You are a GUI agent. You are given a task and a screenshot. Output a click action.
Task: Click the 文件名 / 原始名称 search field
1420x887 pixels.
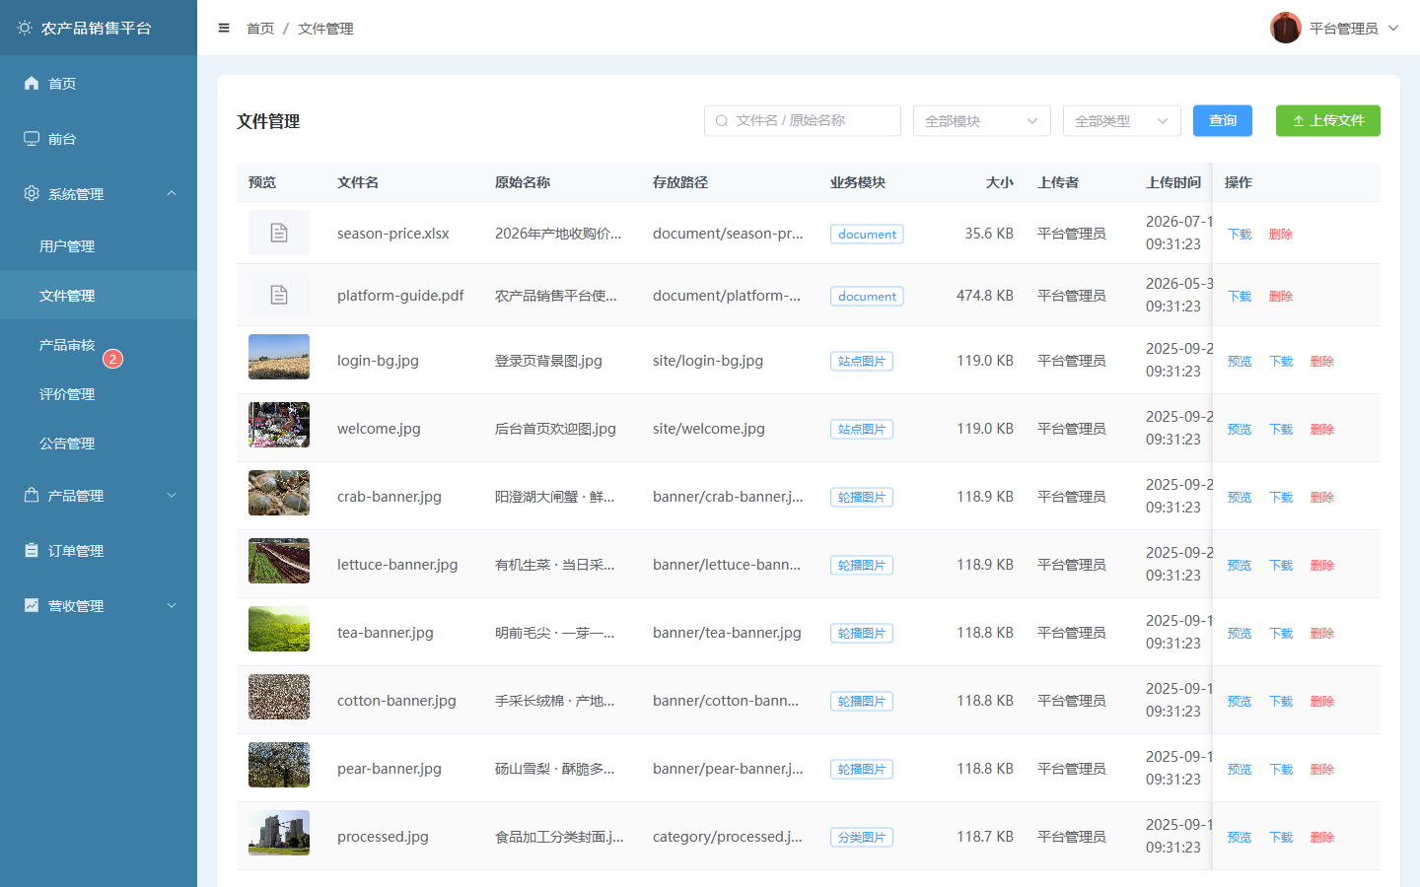[803, 121]
